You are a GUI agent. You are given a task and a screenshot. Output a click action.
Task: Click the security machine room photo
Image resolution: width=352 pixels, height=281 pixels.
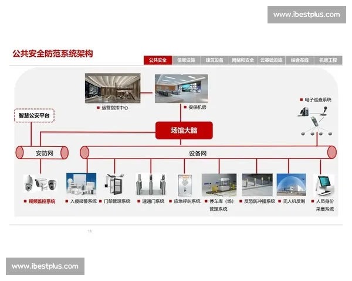pos(181,89)
